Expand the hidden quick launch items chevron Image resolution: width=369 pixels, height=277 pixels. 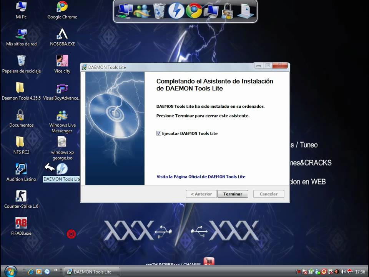(56, 270)
